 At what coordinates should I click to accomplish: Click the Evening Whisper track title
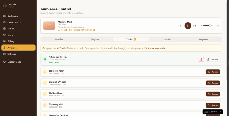pos(57,82)
